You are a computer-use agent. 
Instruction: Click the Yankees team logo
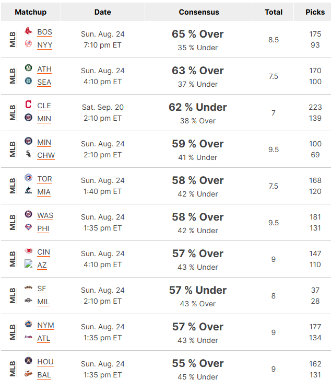click(28, 43)
